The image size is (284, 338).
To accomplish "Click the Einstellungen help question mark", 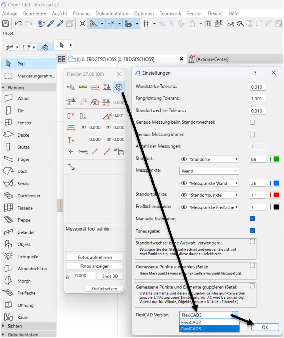I will click(x=255, y=73).
